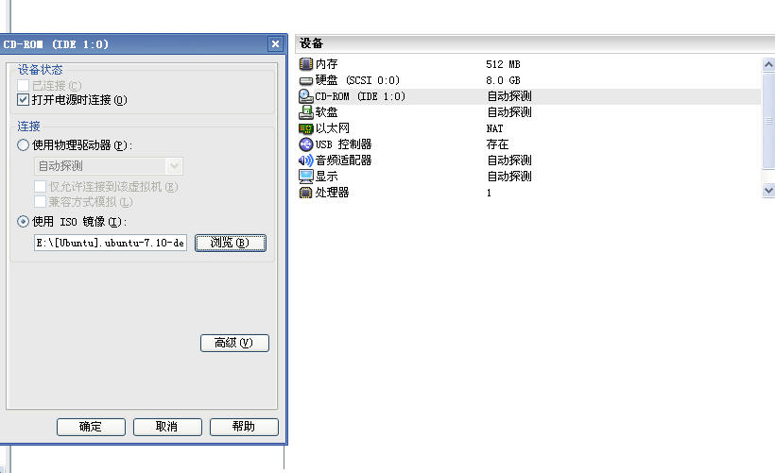This screenshot has width=775, height=473.
Task: Uncheck 打开电源时连接 (connect at power on)
Action: click(x=23, y=100)
